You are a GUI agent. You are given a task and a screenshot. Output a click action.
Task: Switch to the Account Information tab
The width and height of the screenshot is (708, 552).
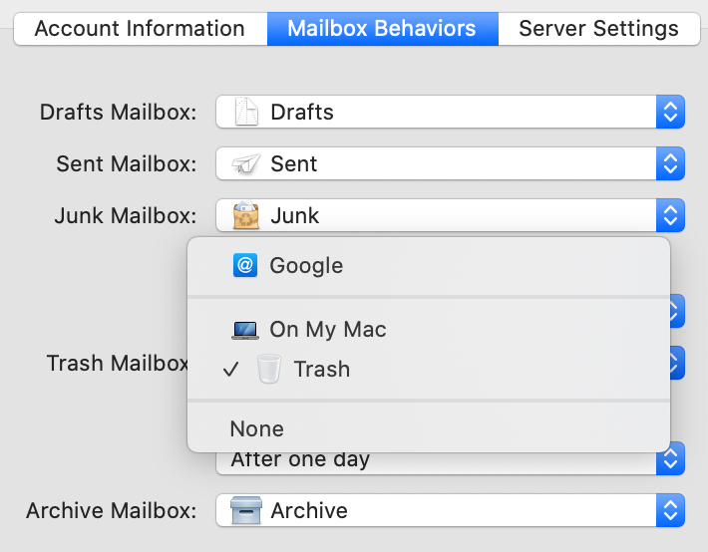click(x=141, y=29)
